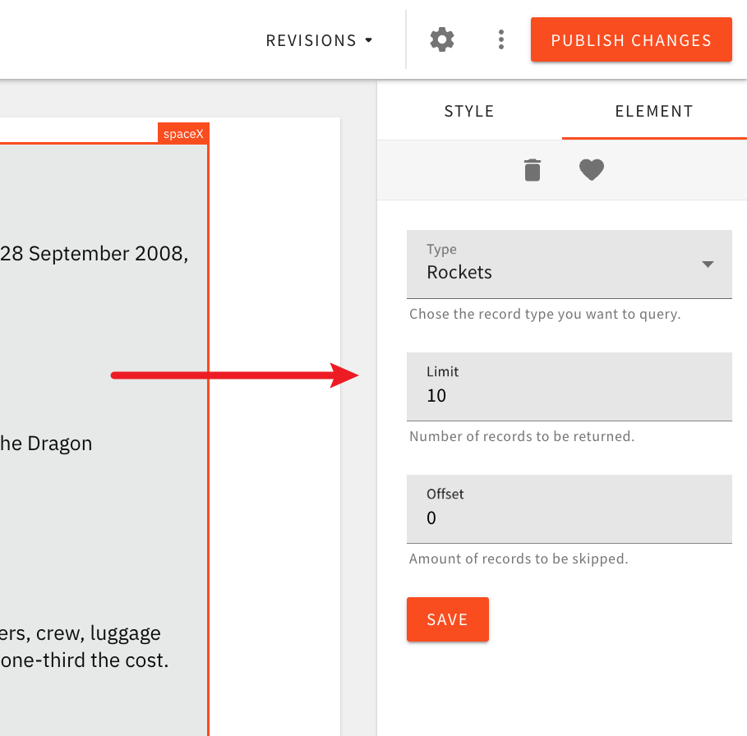Click the spaceX label tag
This screenshot has width=747, height=736.
(183, 132)
